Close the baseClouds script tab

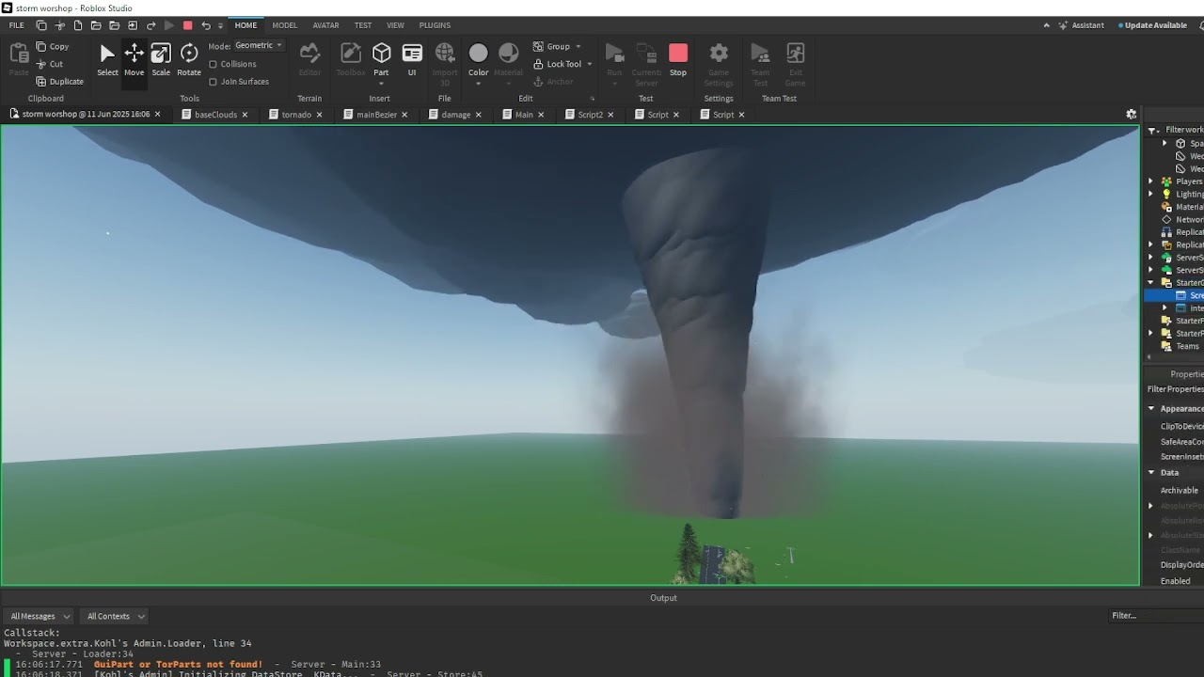click(245, 115)
